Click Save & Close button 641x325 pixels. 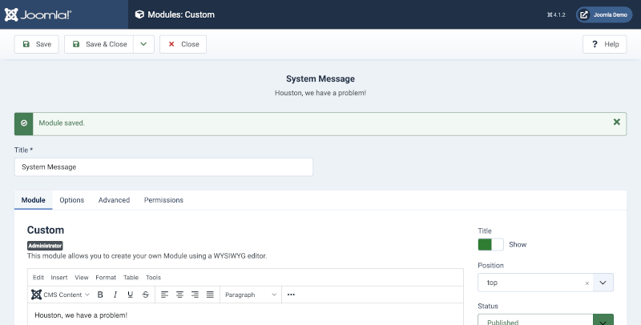coord(99,44)
